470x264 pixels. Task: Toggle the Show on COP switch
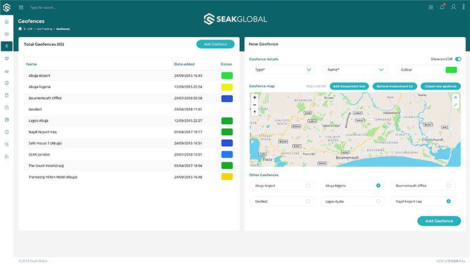click(x=458, y=59)
